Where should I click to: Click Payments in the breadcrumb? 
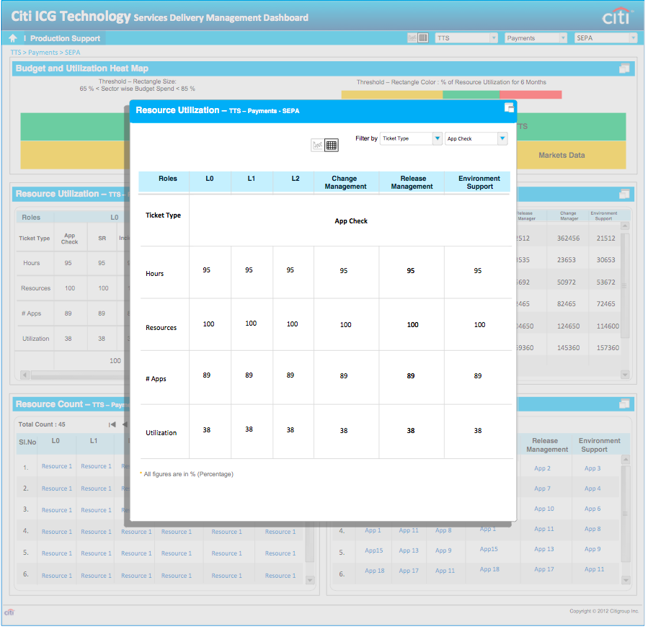[x=43, y=53]
